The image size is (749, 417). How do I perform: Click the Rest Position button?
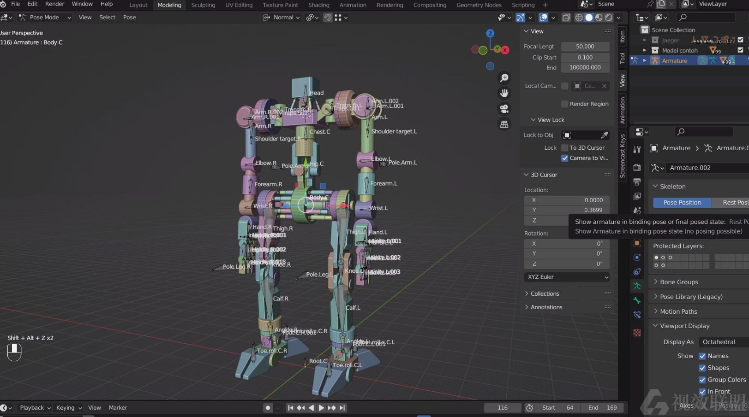pos(731,203)
